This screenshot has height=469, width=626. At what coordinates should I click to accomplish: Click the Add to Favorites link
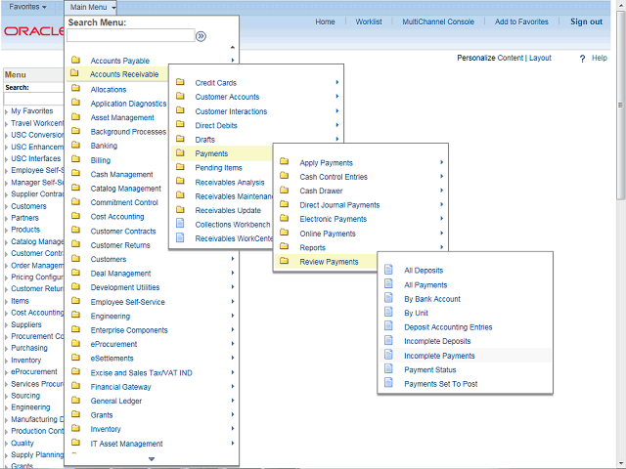pos(521,21)
